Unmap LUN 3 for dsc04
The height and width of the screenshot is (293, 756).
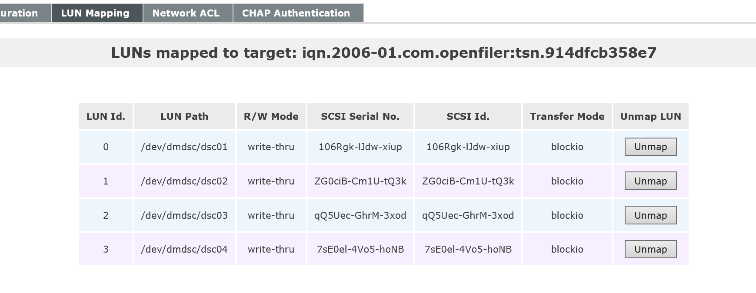click(x=650, y=249)
